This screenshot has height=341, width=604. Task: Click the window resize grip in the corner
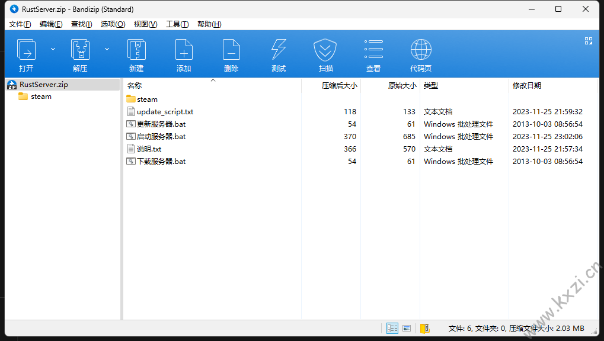click(595, 332)
